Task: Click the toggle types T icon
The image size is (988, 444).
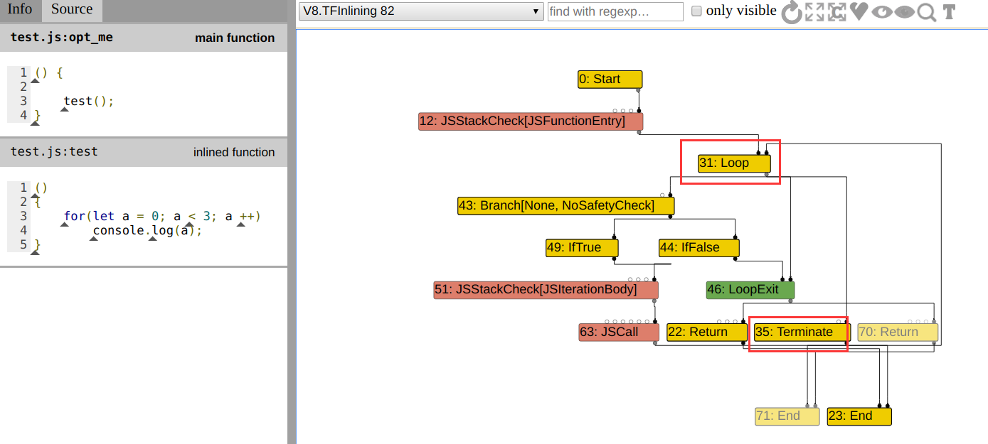Action: tap(949, 12)
